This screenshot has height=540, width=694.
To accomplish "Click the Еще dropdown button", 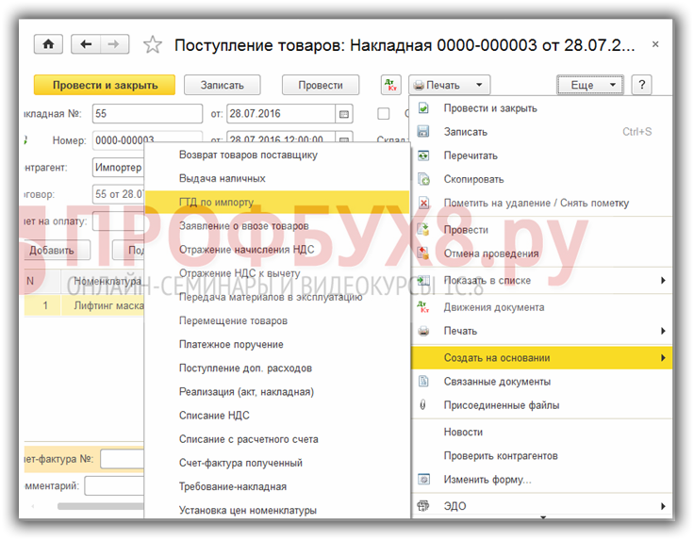I will [590, 85].
